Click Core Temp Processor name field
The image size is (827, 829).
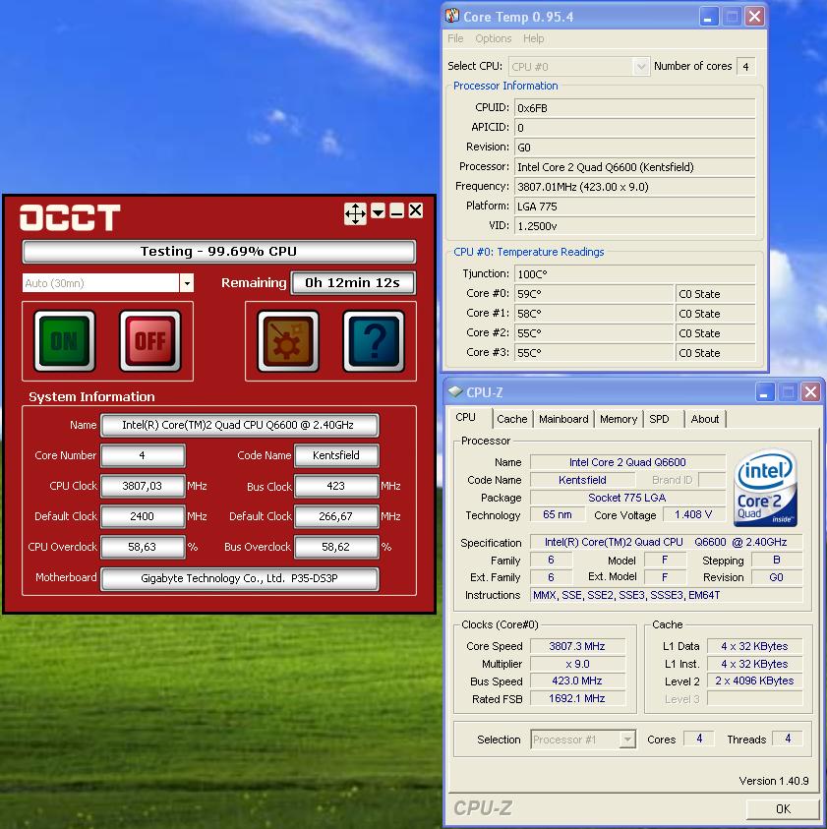tap(634, 167)
